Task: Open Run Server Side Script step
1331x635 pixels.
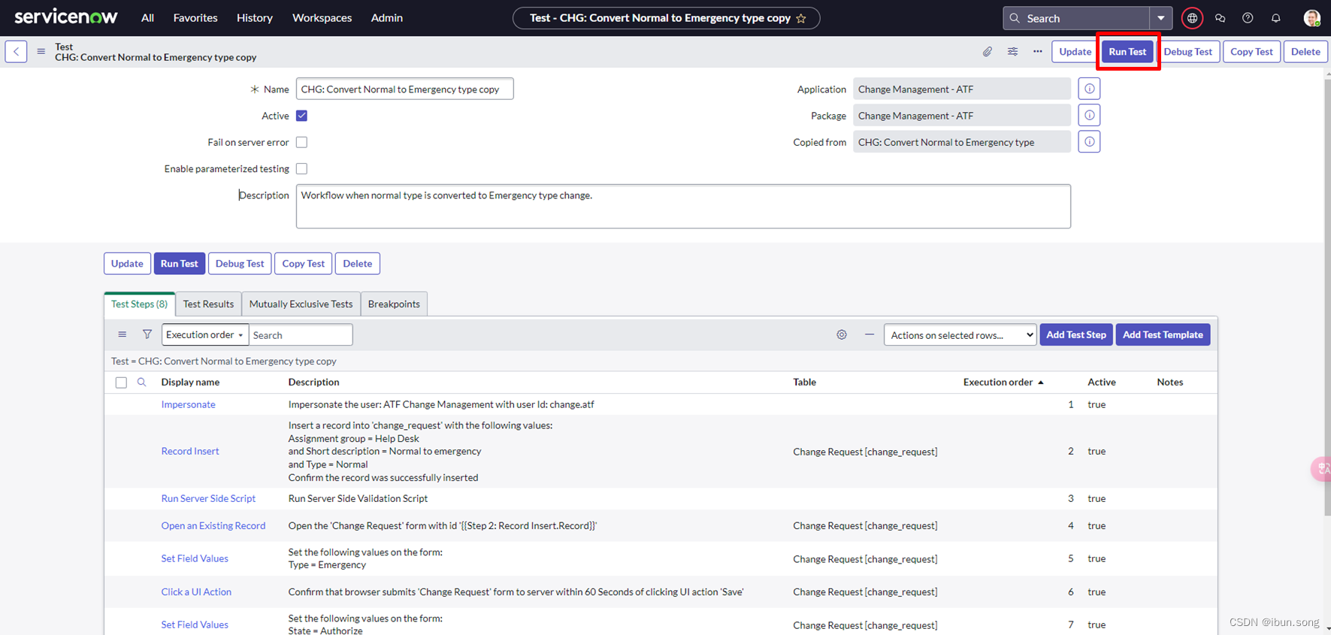Action: (x=208, y=498)
